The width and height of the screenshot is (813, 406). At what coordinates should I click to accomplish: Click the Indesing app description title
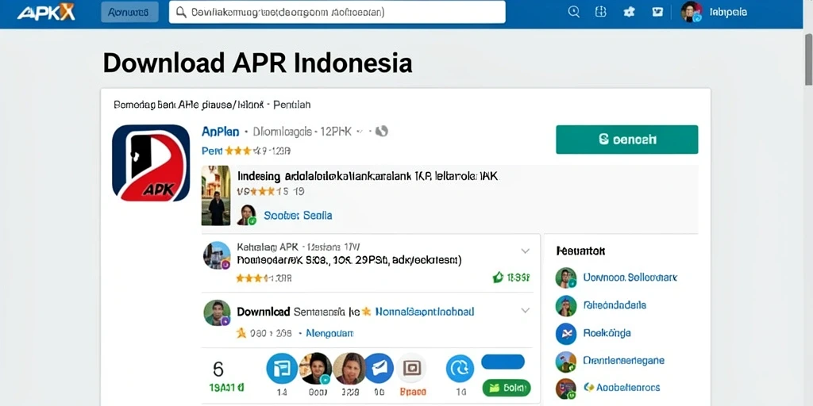pyautogui.click(x=368, y=176)
